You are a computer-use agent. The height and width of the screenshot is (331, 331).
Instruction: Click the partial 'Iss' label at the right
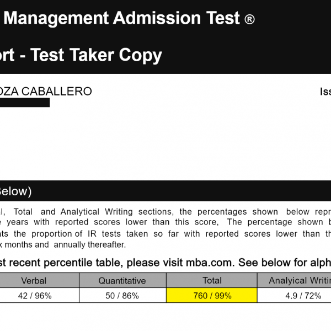325,92
